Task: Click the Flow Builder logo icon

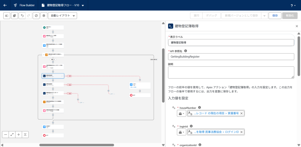Action: pyautogui.click(x=16, y=5)
